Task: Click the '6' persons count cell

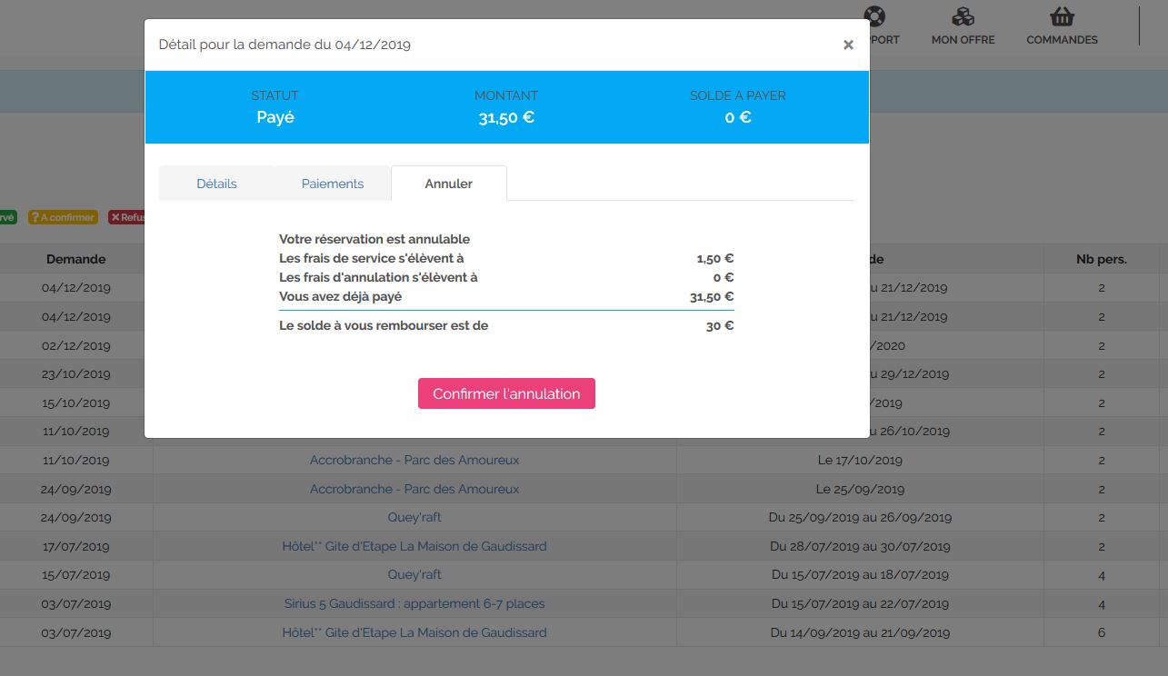Action: [1101, 632]
